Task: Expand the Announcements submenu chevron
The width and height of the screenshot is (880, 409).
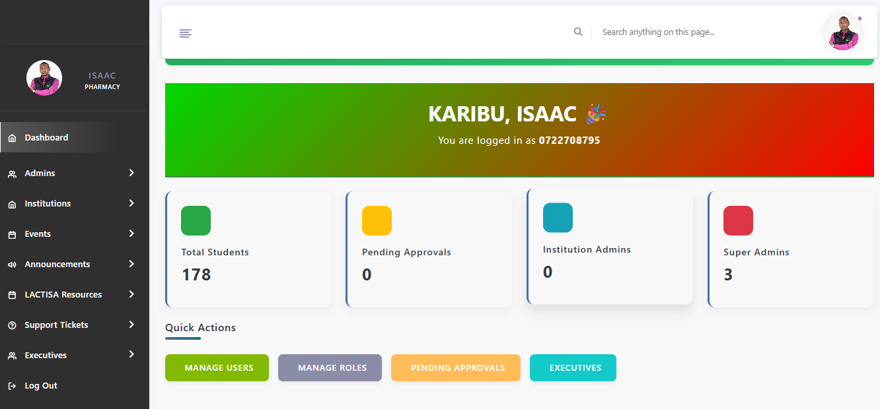Action: (x=131, y=264)
